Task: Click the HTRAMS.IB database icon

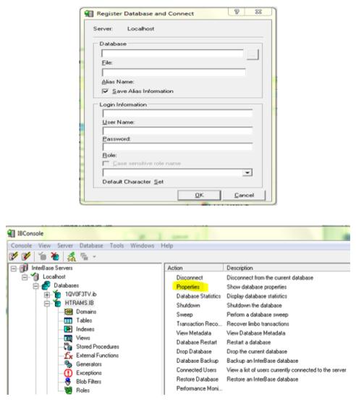Action: [x=57, y=303]
